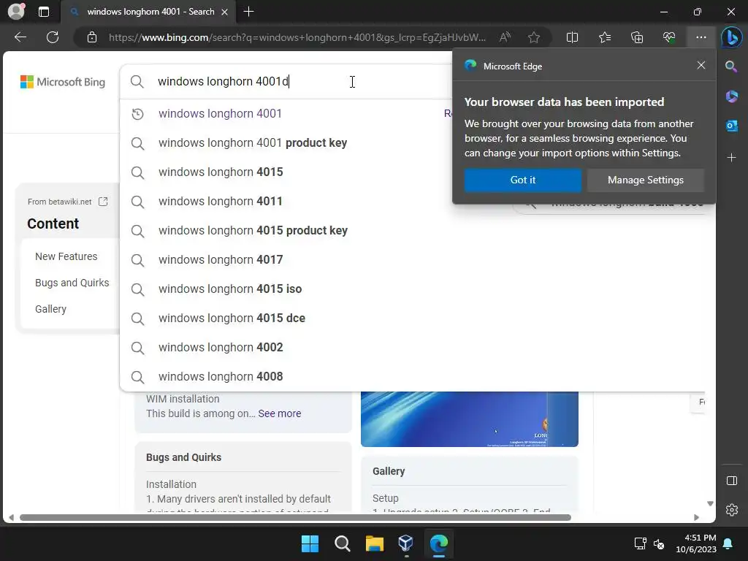Open Bing Chat sidebar button
This screenshot has width=748, height=561.
pyautogui.click(x=731, y=37)
